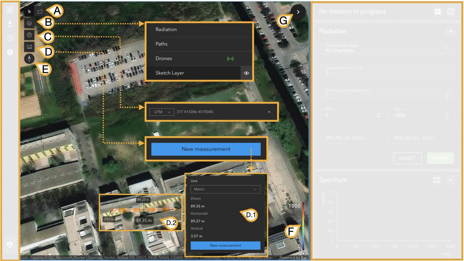Click the radiation color scale bar
This screenshot has height=261, width=464.
pos(303,226)
